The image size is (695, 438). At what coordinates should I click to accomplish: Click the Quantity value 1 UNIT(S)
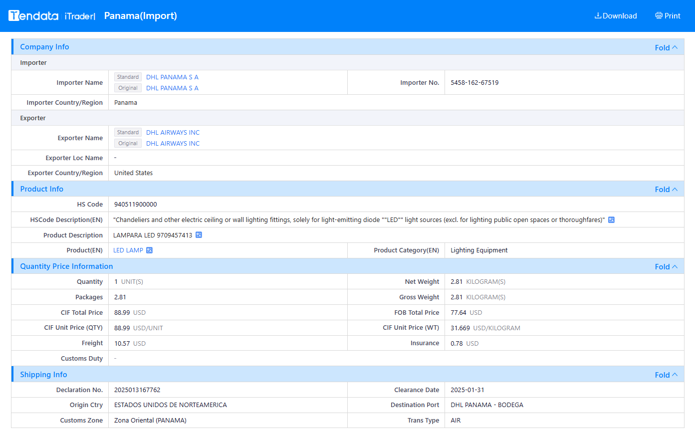[x=129, y=282]
